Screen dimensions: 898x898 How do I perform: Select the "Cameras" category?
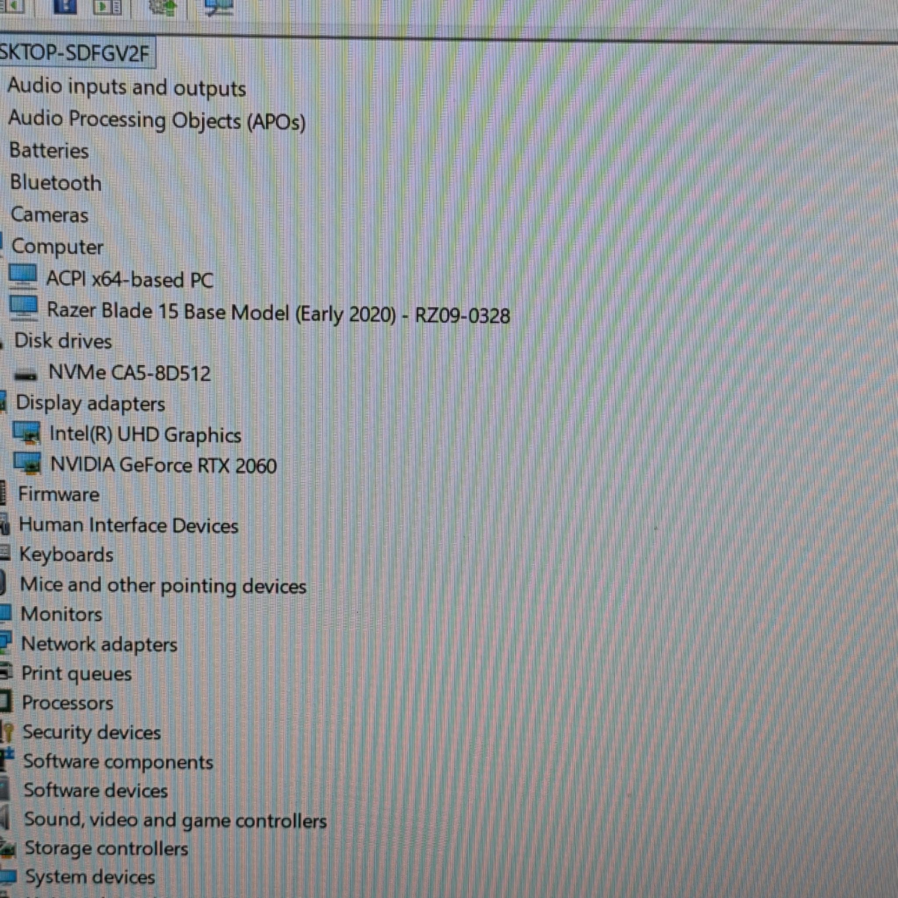(49, 215)
